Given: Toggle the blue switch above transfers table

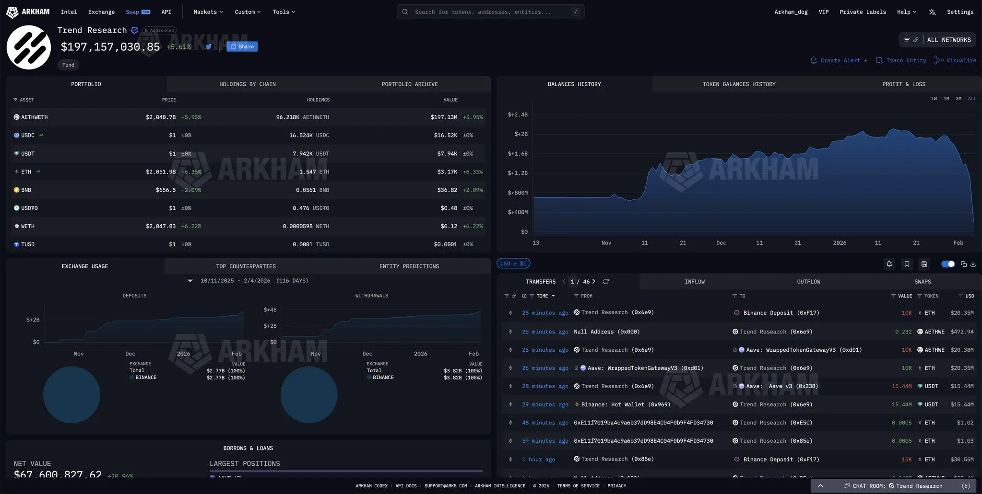Looking at the screenshot, I should 948,264.
